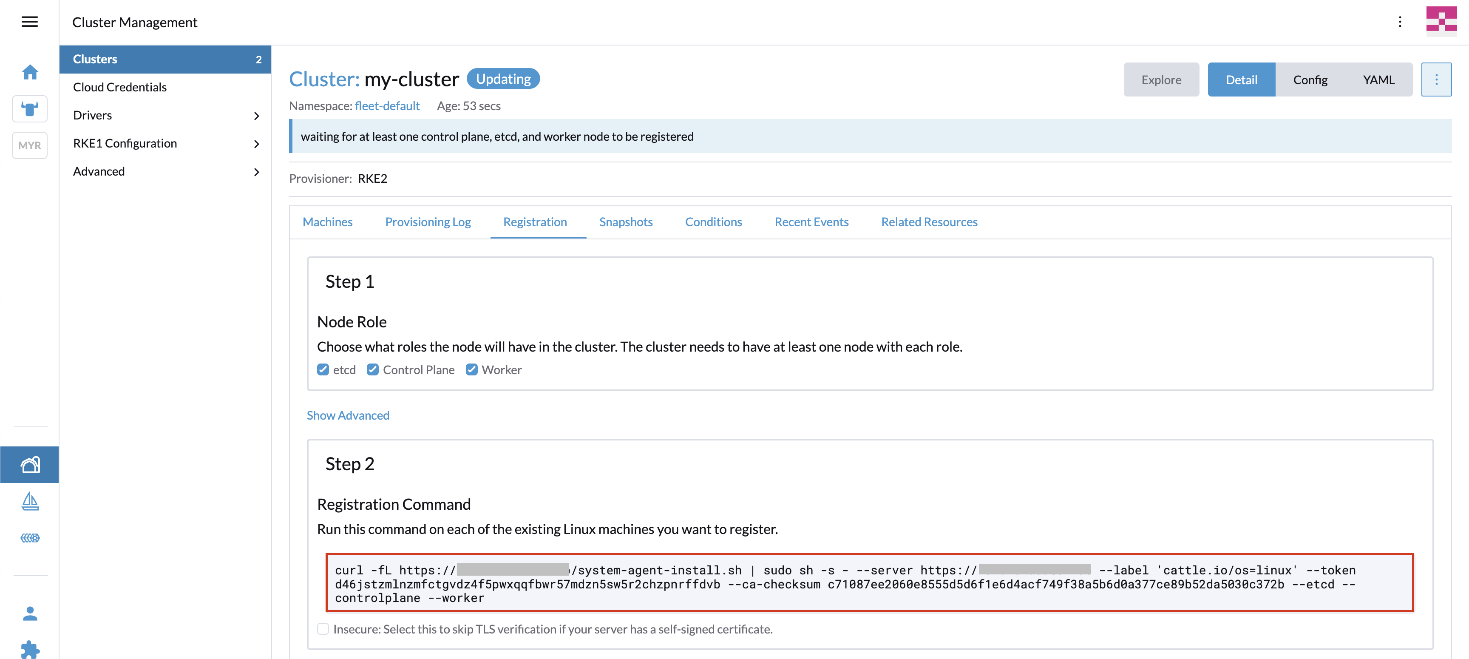Image resolution: width=1469 pixels, height=659 pixels.
Task: Switch to the Machines tab
Action: [327, 222]
